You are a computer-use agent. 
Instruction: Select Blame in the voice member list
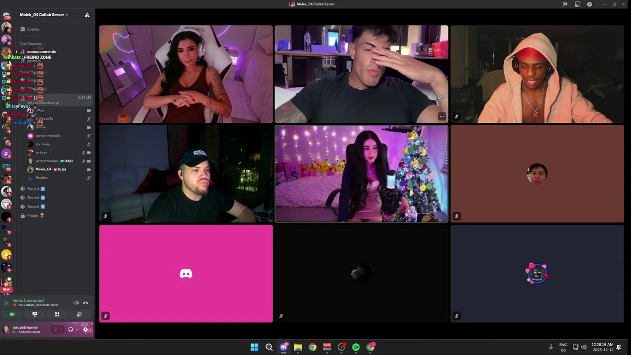tap(59, 127)
